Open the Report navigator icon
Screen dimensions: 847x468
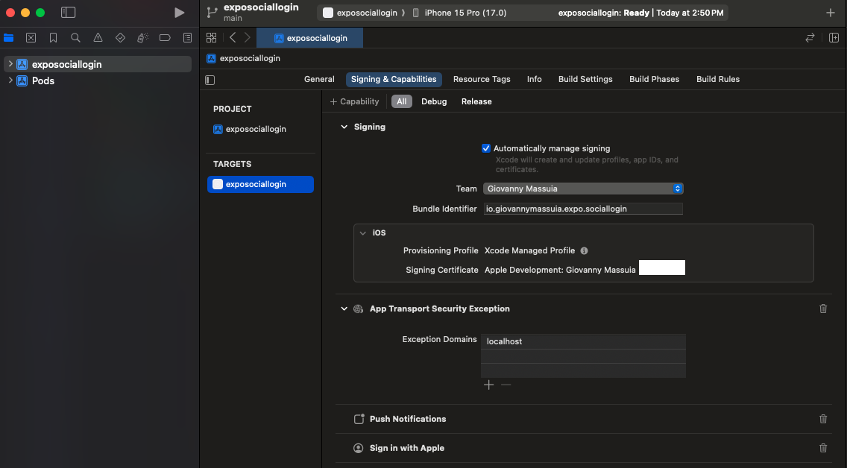pyautogui.click(x=187, y=38)
